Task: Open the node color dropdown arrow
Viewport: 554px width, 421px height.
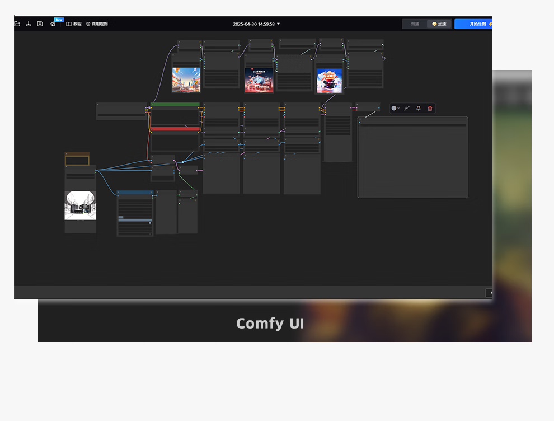Action: point(399,109)
